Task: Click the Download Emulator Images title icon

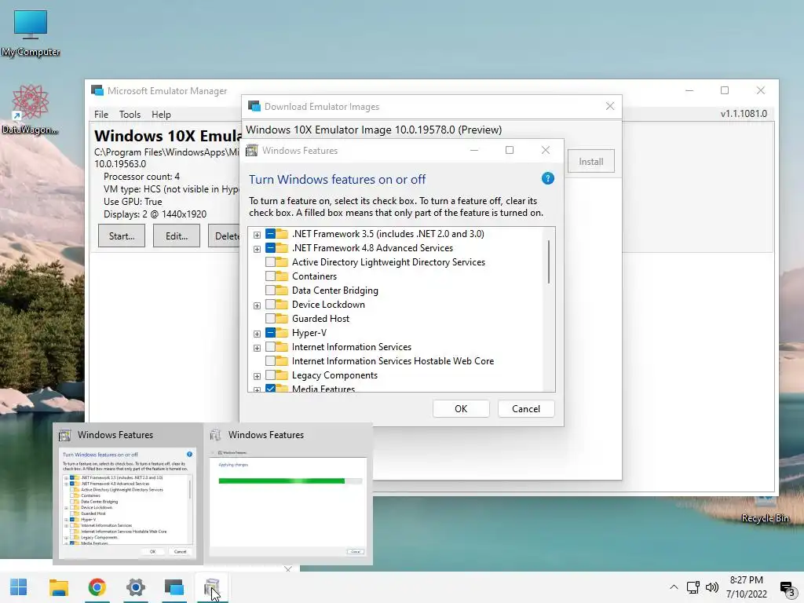Action: [x=254, y=106]
